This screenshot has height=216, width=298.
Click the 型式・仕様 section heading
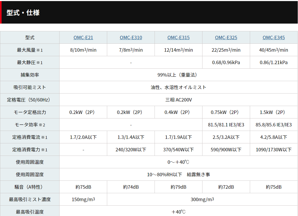pyautogui.click(x=23, y=13)
